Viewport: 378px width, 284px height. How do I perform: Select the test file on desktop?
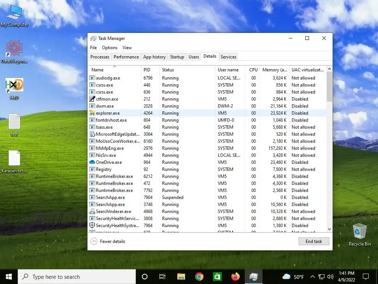point(14,125)
